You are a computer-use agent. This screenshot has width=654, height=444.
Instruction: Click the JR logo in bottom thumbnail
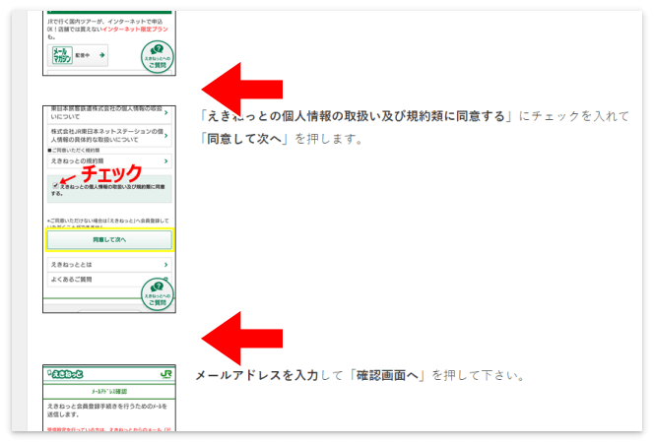click(x=166, y=374)
